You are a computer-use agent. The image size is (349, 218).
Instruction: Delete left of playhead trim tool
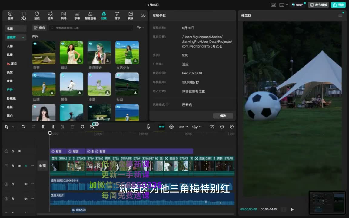(53, 127)
